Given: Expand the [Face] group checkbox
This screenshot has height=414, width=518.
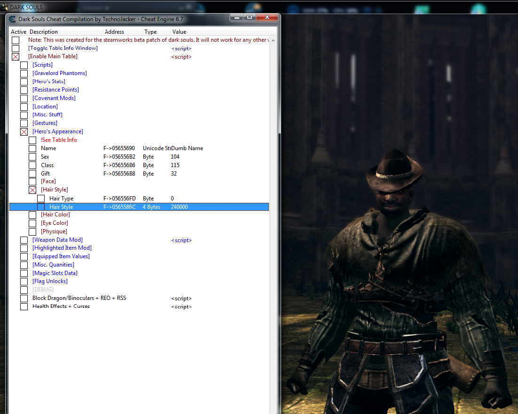Looking at the screenshot, I should point(32,182).
